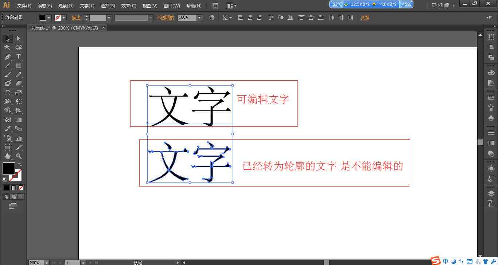498x265 pixels.
Task: Click the vertical scrollbar thumb
Action: [481, 142]
